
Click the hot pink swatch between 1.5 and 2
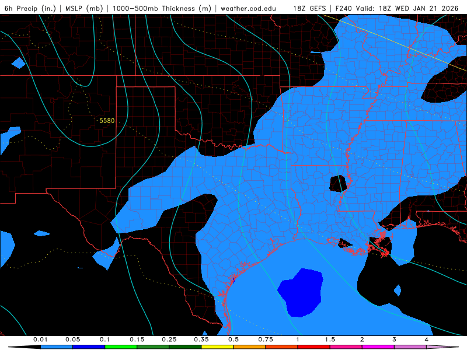(346, 347)
